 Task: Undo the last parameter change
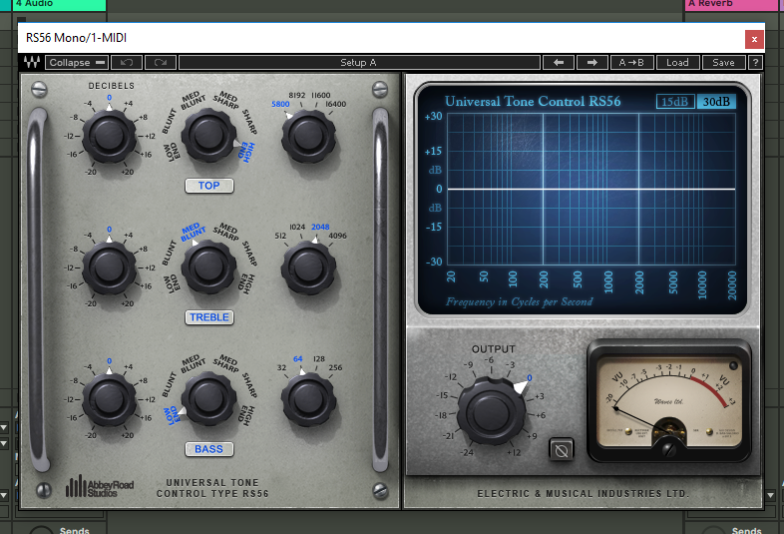(127, 63)
